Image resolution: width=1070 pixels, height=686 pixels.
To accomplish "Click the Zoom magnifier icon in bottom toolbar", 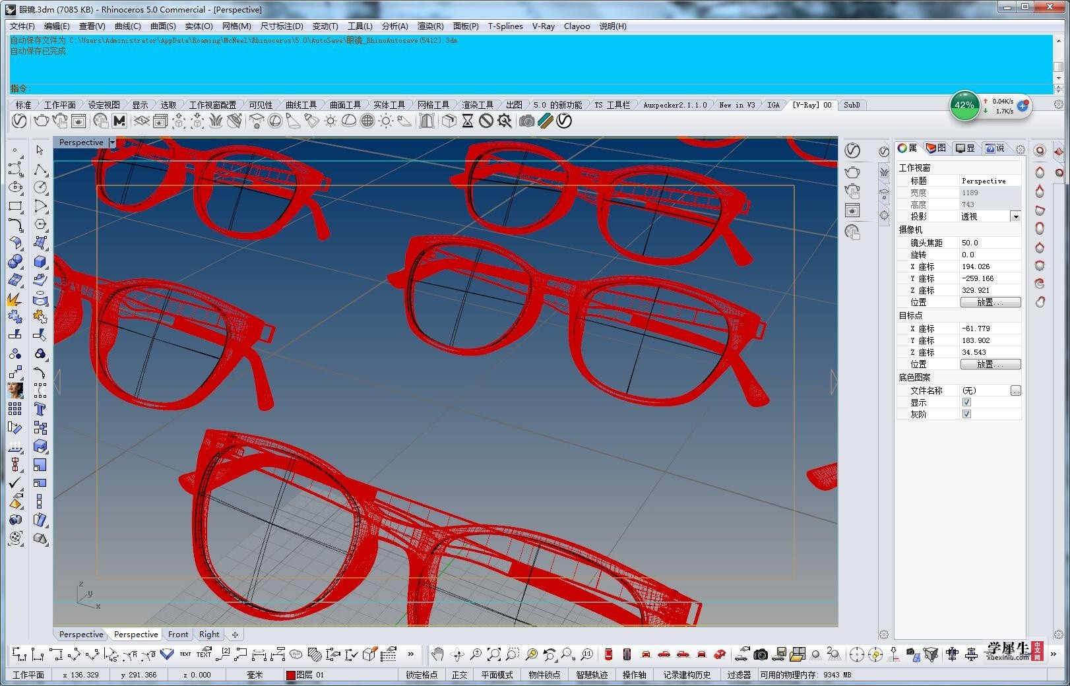I will click(475, 654).
